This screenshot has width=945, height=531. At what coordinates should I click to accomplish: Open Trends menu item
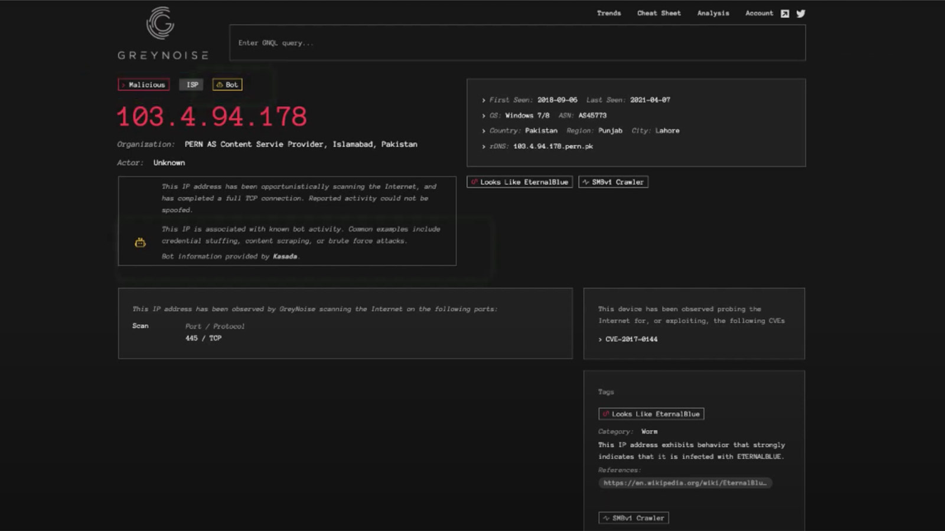[x=608, y=13]
